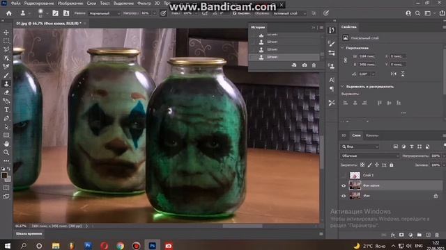Flip horizontal icon in Properties panel
The height and width of the screenshot is (250, 446).
coord(393,74)
